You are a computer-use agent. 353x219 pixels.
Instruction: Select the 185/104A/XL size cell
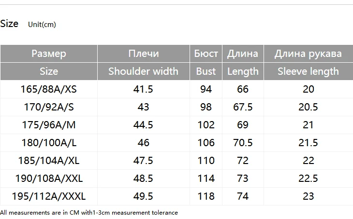49,161
